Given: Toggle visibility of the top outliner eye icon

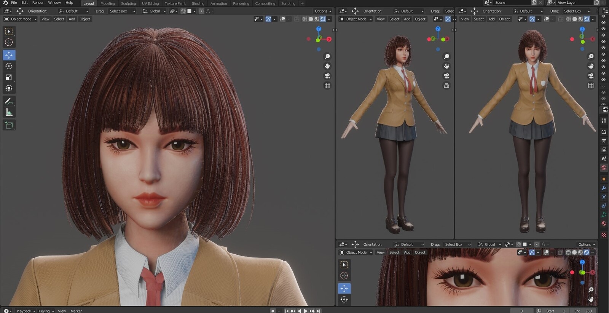Looking at the screenshot, I should [603, 16].
